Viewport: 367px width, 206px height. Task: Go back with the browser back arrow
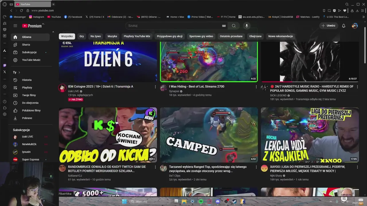coord(11,11)
